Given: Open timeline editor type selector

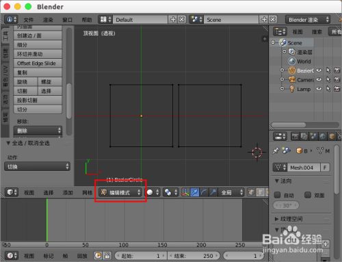Looking at the screenshot, I should point(12,256).
